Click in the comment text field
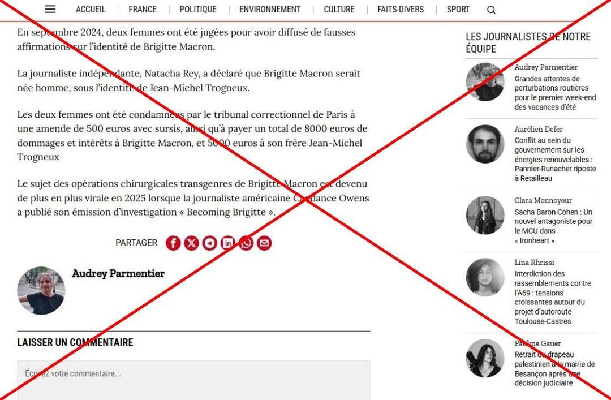This screenshot has height=400, width=611. point(193,380)
